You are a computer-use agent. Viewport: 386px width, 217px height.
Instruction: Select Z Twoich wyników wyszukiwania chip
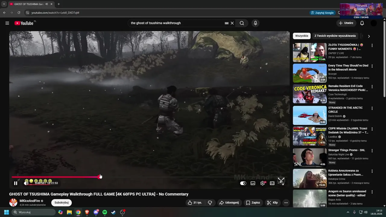[335, 36]
